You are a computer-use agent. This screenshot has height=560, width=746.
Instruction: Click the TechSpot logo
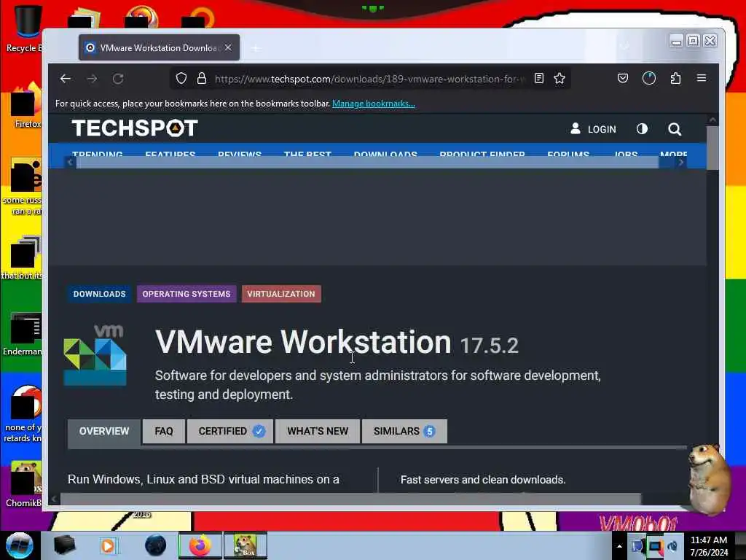135,128
